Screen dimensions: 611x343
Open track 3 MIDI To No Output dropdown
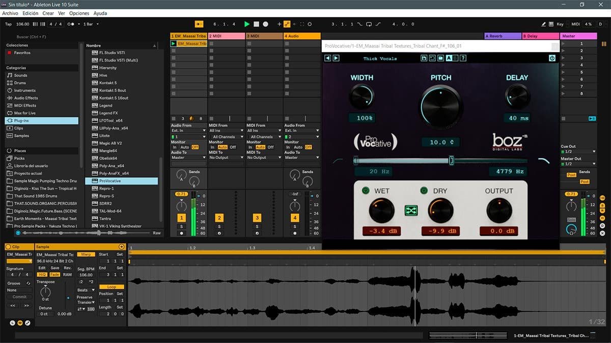click(x=264, y=158)
